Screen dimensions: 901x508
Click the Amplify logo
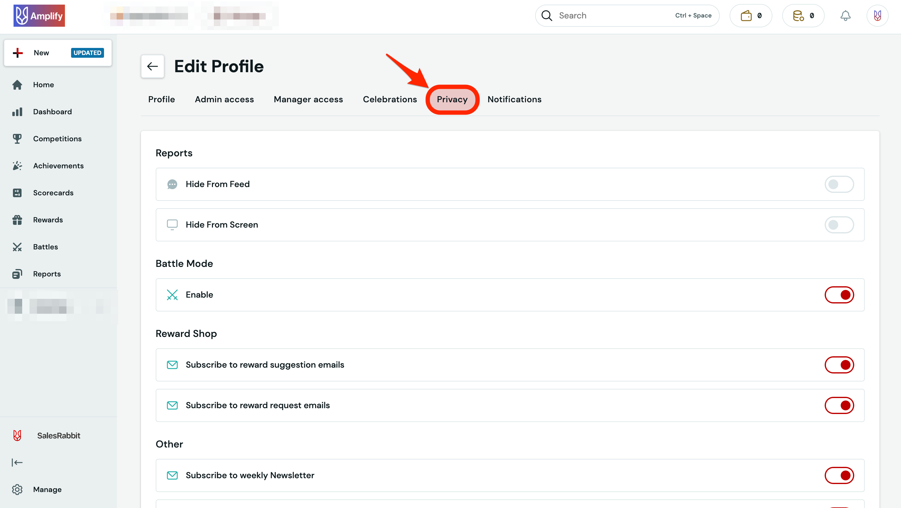pos(39,15)
